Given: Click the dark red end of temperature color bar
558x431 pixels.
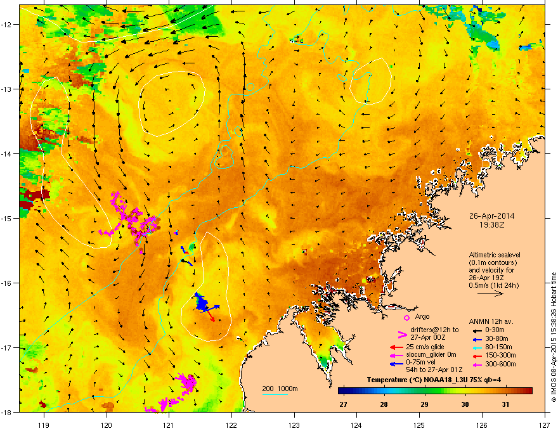Looking at the screenshot, I should (x=528, y=391).
